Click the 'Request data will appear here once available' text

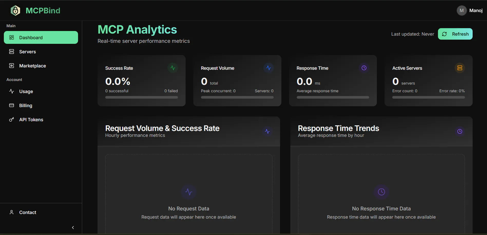[189, 217]
